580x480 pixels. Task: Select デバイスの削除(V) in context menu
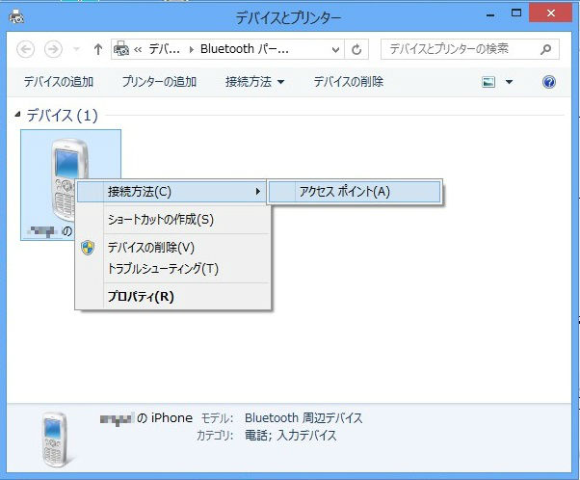(151, 248)
